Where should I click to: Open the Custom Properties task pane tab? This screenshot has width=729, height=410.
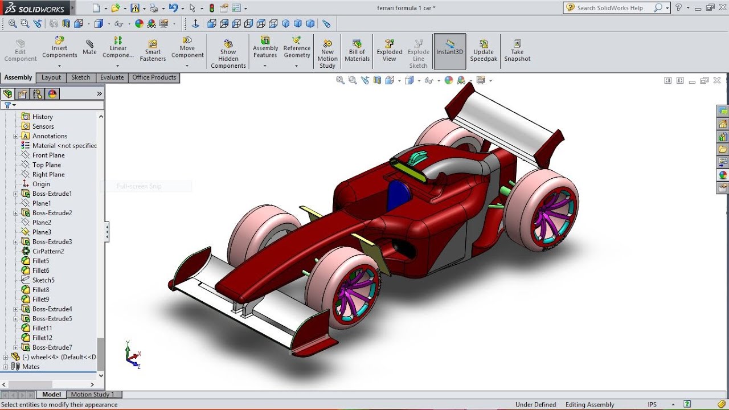point(723,187)
